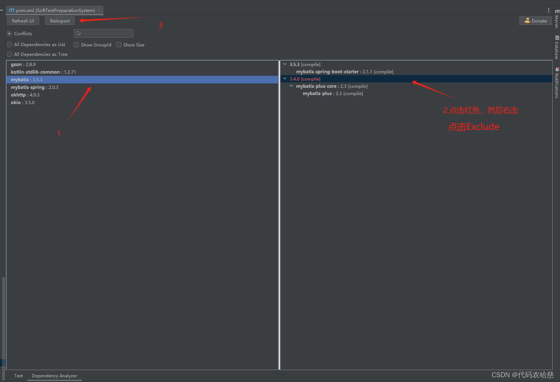Enable the Show Size checkbox

point(119,45)
